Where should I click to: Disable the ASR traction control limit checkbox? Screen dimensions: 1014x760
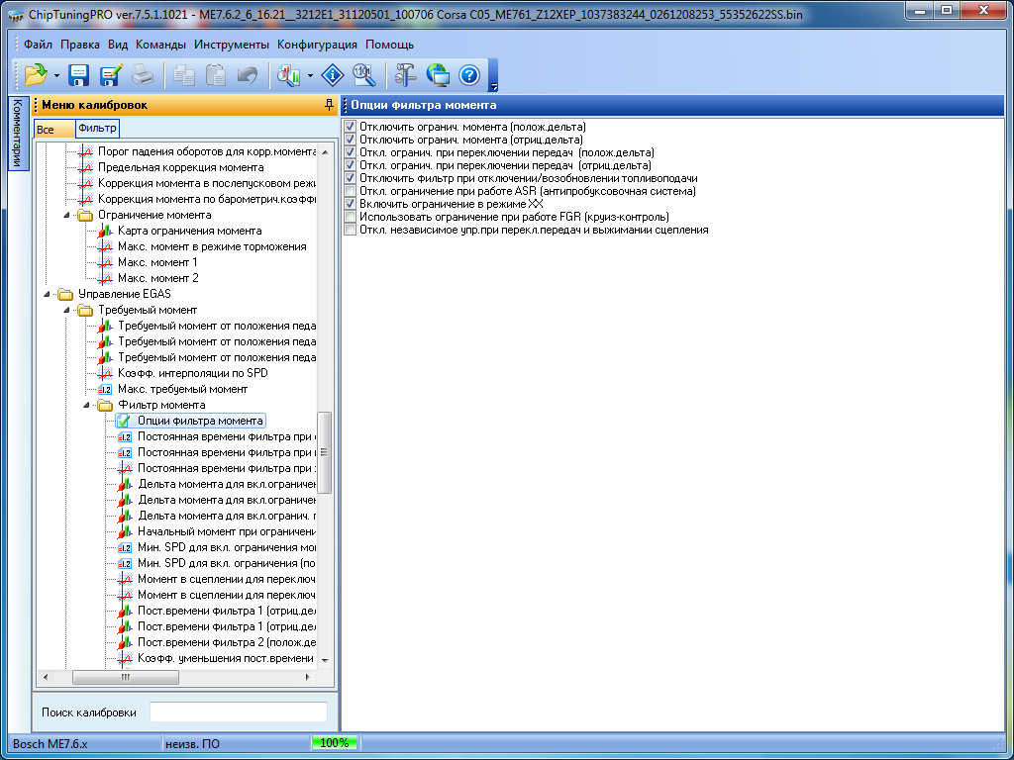pyautogui.click(x=351, y=191)
